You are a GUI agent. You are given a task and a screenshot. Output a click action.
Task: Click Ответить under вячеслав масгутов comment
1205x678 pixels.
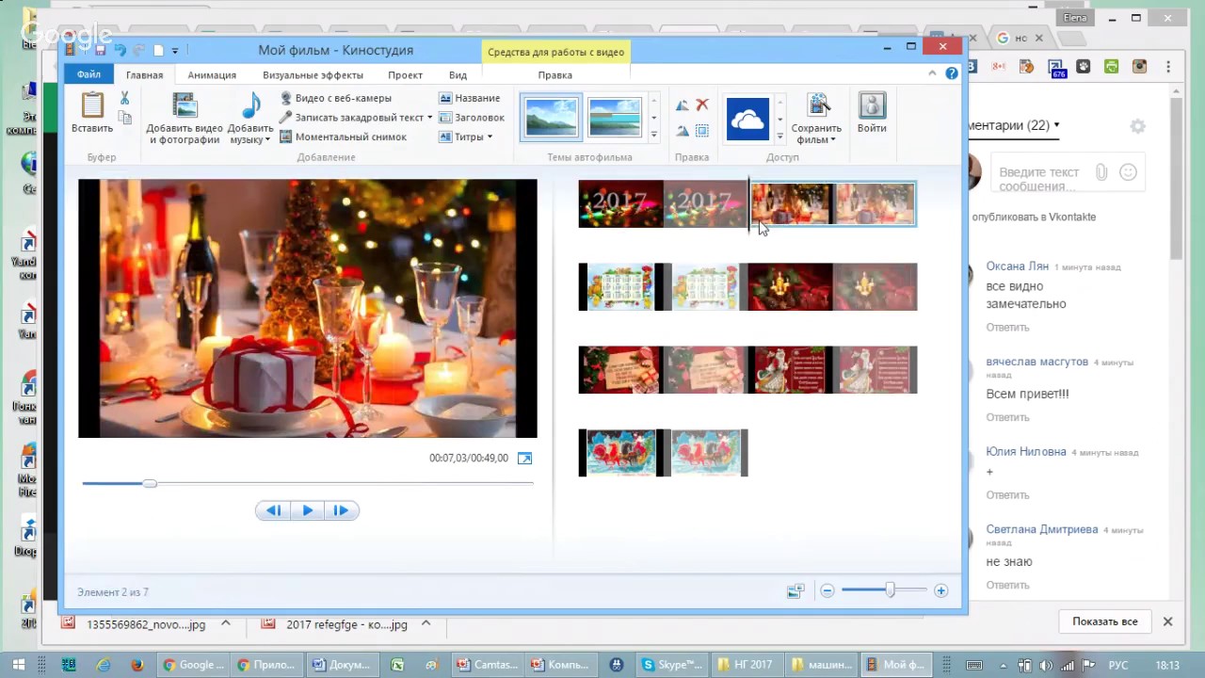click(1007, 417)
